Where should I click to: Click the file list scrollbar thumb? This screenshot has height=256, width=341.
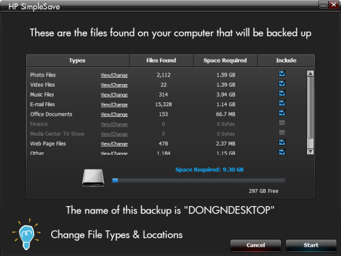(x=310, y=107)
